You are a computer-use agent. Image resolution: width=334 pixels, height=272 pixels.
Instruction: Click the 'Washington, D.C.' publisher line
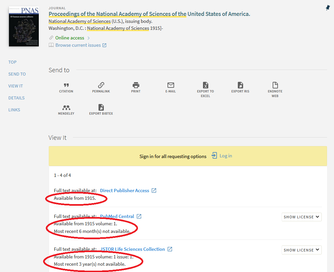(106, 28)
